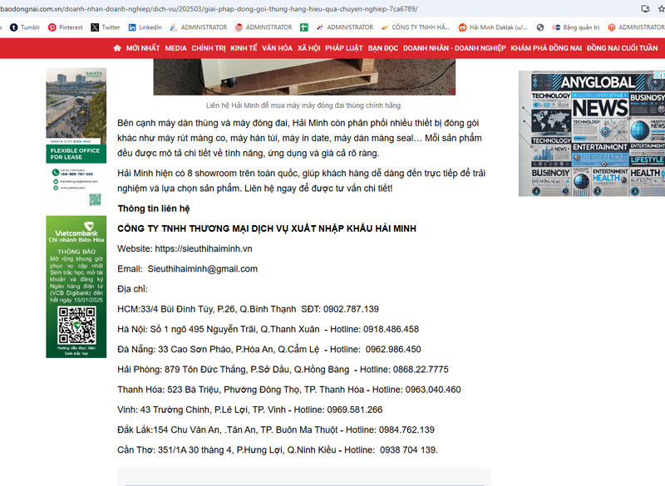Open the Twitter bookmark
Image resolution: width=665 pixels, height=486 pixels.
click(x=106, y=27)
